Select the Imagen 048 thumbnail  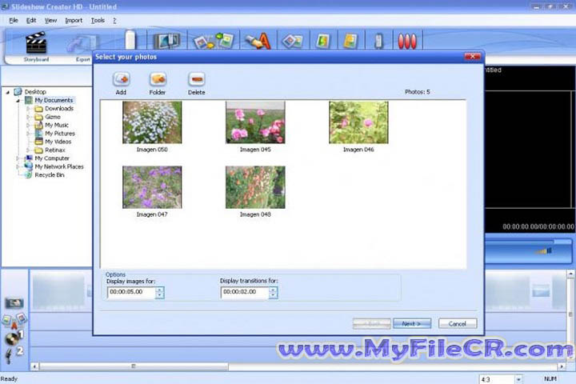click(255, 187)
